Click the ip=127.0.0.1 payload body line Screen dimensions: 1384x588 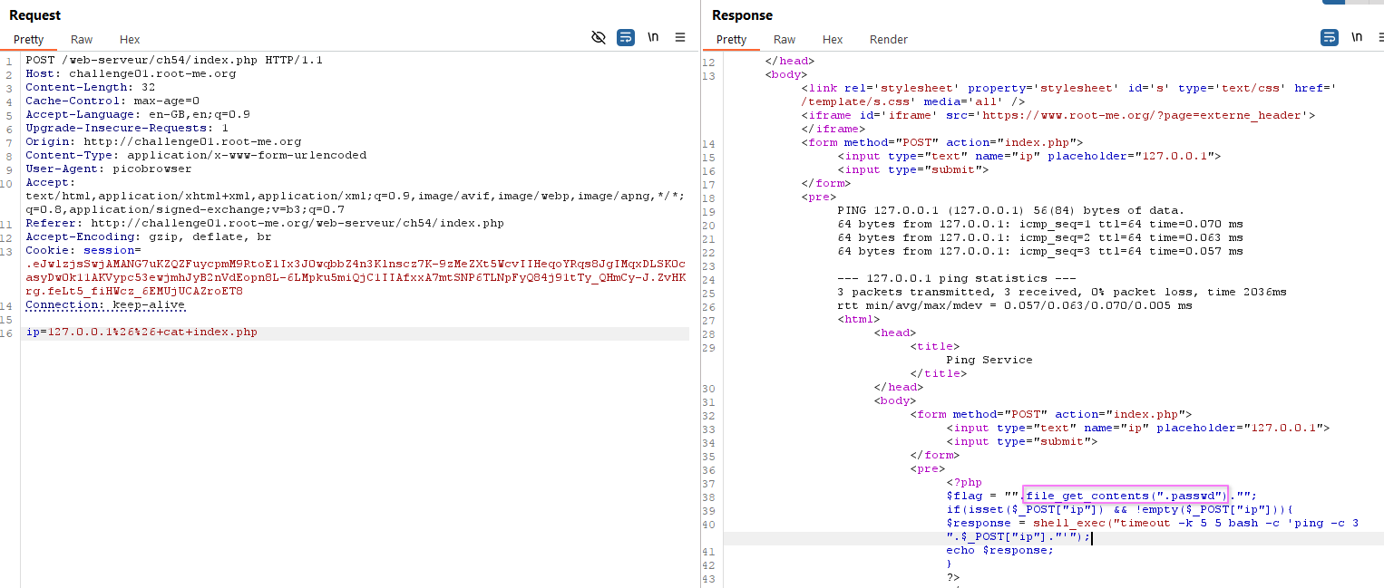[x=141, y=333]
